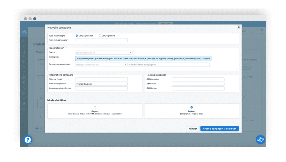Click Créer la campagne et continuer
Viewport: 286px width, 162px height.
(220, 129)
